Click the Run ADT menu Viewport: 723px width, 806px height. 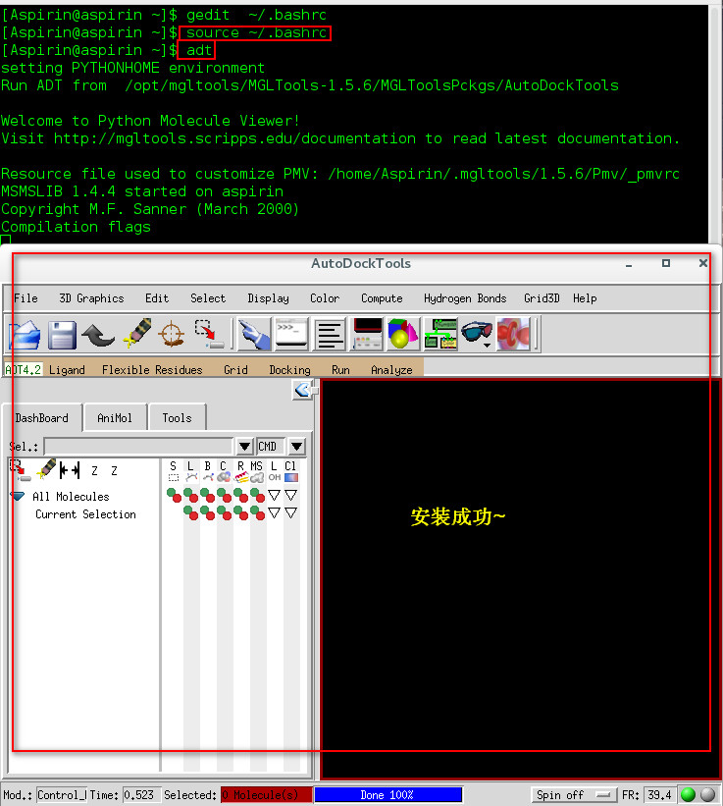tap(341, 370)
